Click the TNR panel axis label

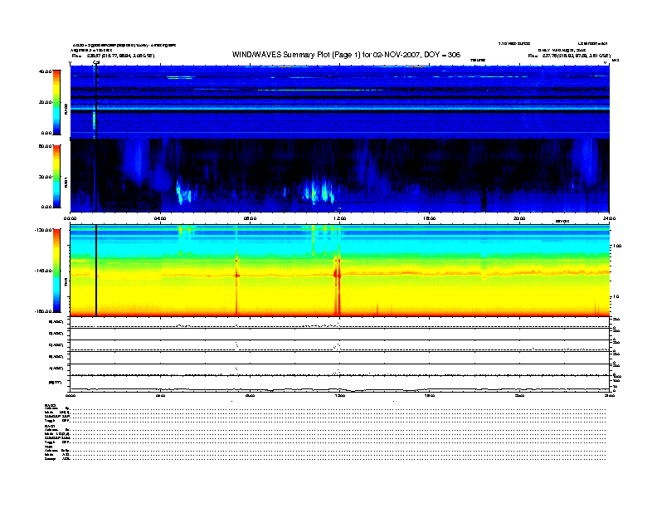(x=66, y=283)
